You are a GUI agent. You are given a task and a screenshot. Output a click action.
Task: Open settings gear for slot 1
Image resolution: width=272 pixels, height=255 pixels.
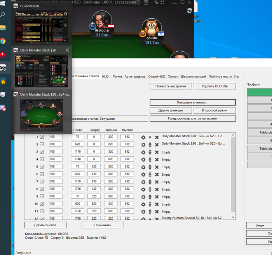[143, 137]
